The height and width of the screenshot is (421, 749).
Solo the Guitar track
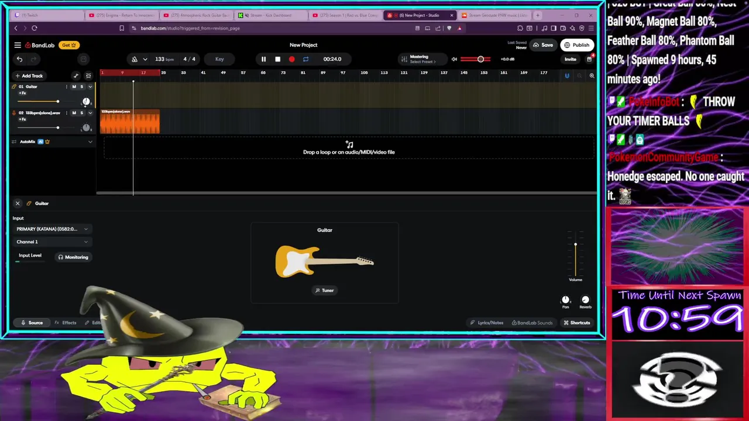[81, 87]
